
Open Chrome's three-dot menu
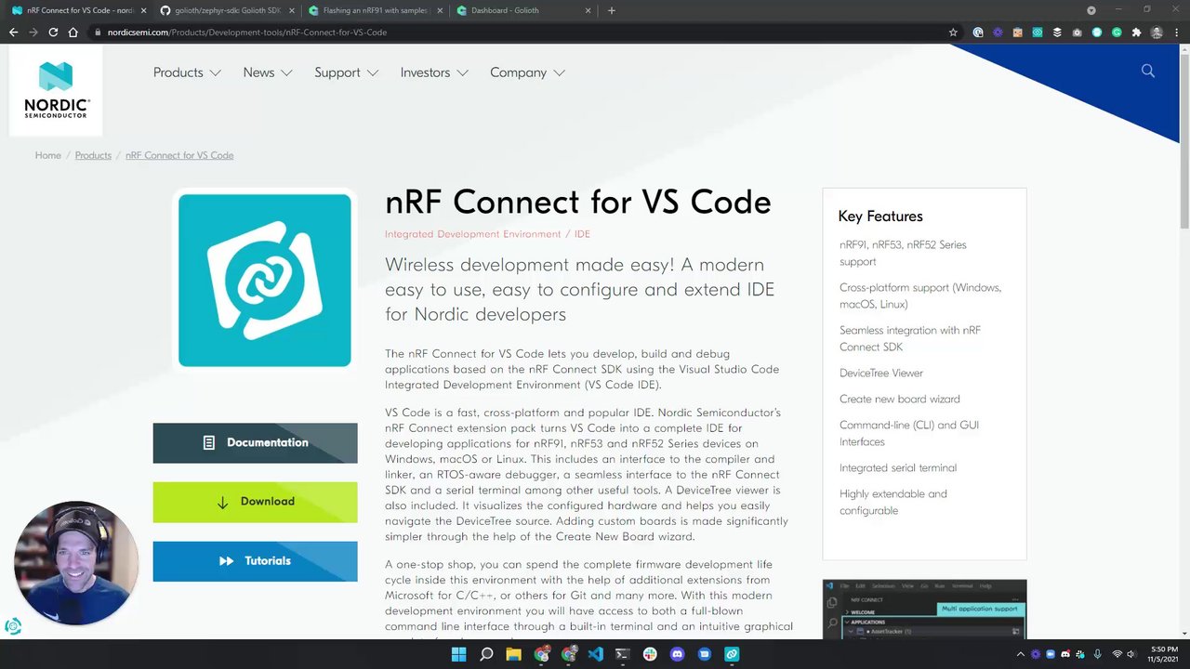click(x=1176, y=32)
